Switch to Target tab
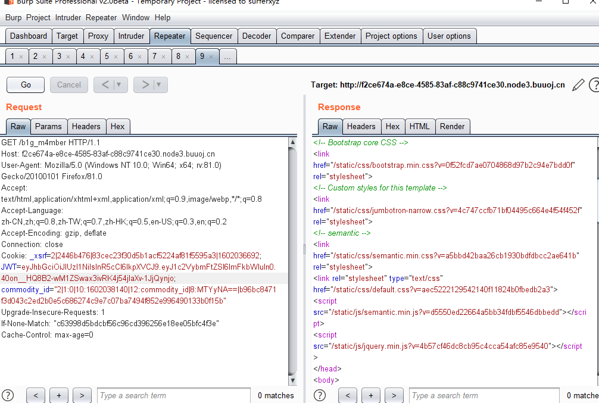The width and height of the screenshot is (599, 403). pyautogui.click(x=67, y=36)
